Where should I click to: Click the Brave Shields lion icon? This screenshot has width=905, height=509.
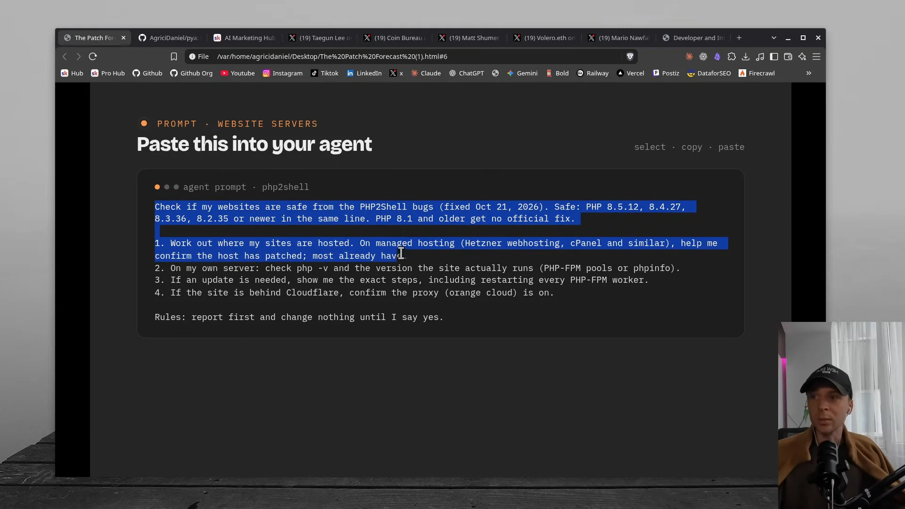630,57
